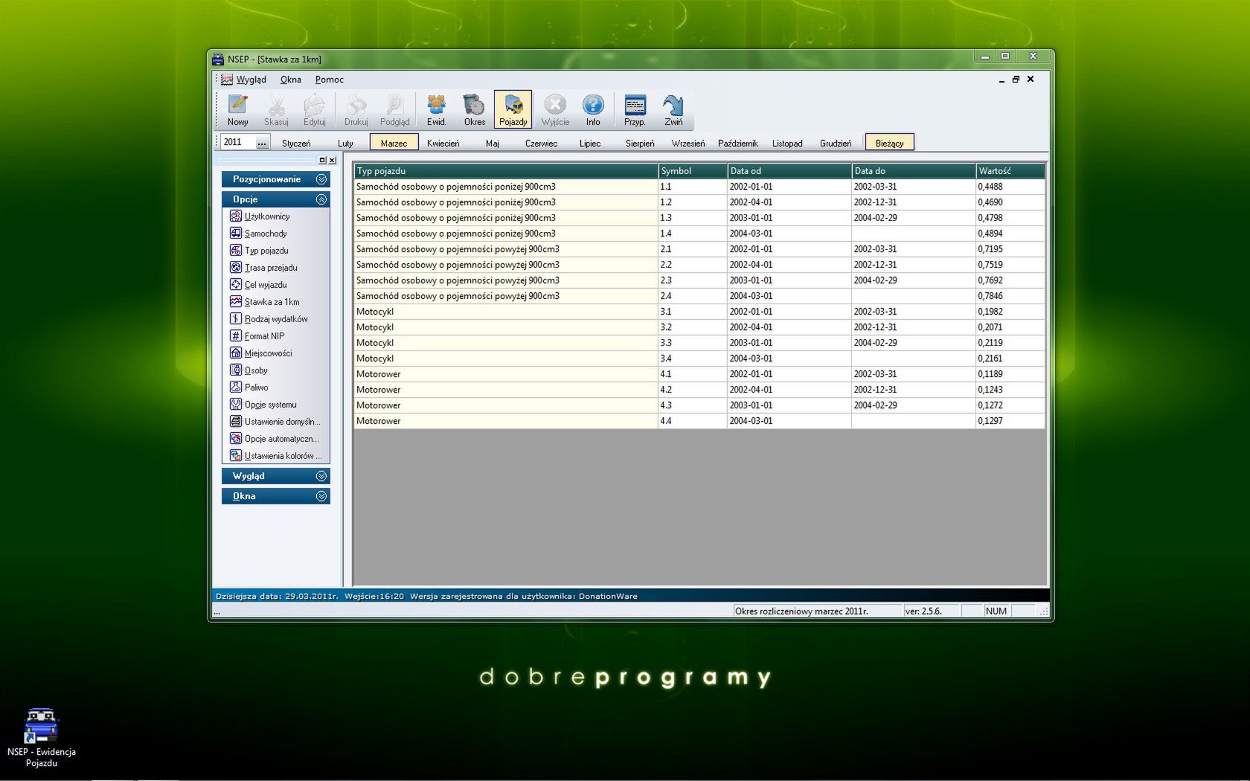
Task: Click the Przyp. reminder icon
Action: pyautogui.click(x=635, y=109)
